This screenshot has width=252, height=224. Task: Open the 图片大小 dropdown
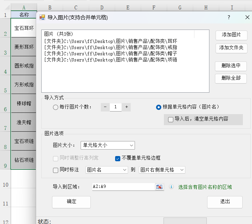tap(108, 145)
